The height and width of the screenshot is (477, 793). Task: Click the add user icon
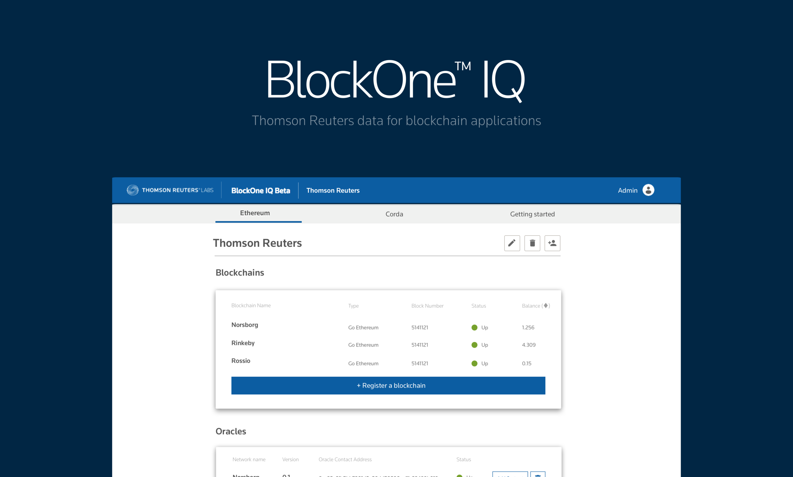(x=552, y=243)
